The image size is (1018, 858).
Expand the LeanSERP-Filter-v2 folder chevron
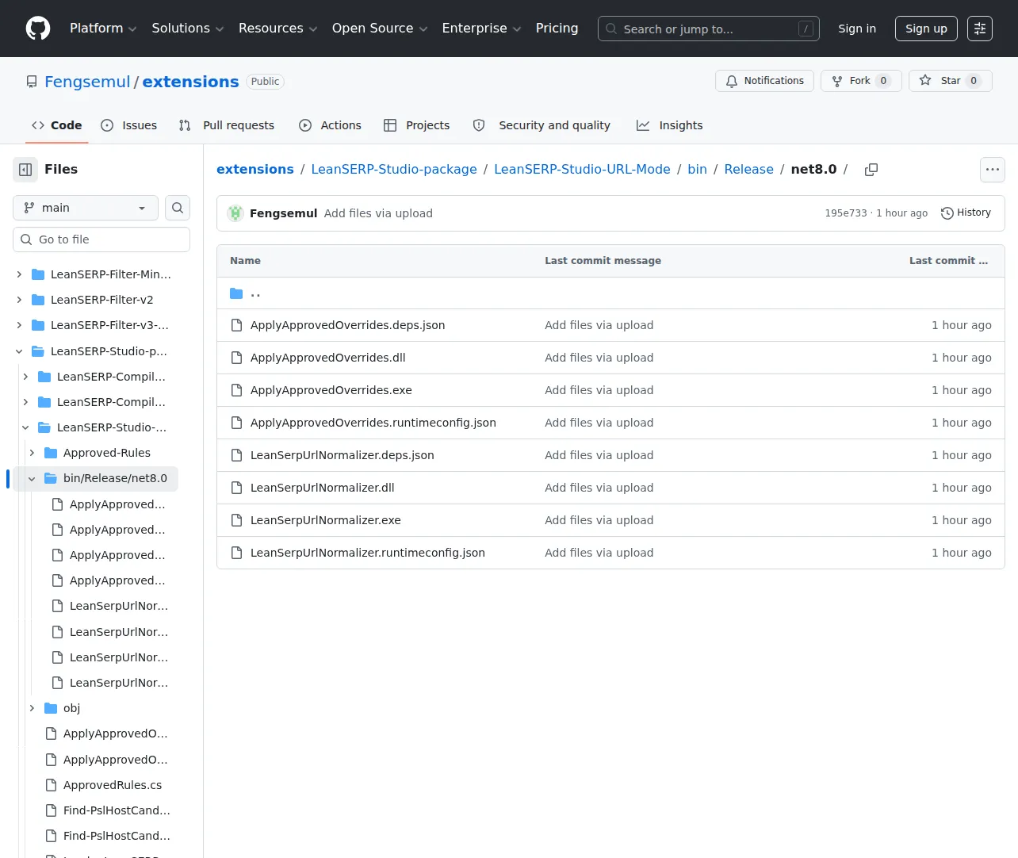click(19, 300)
